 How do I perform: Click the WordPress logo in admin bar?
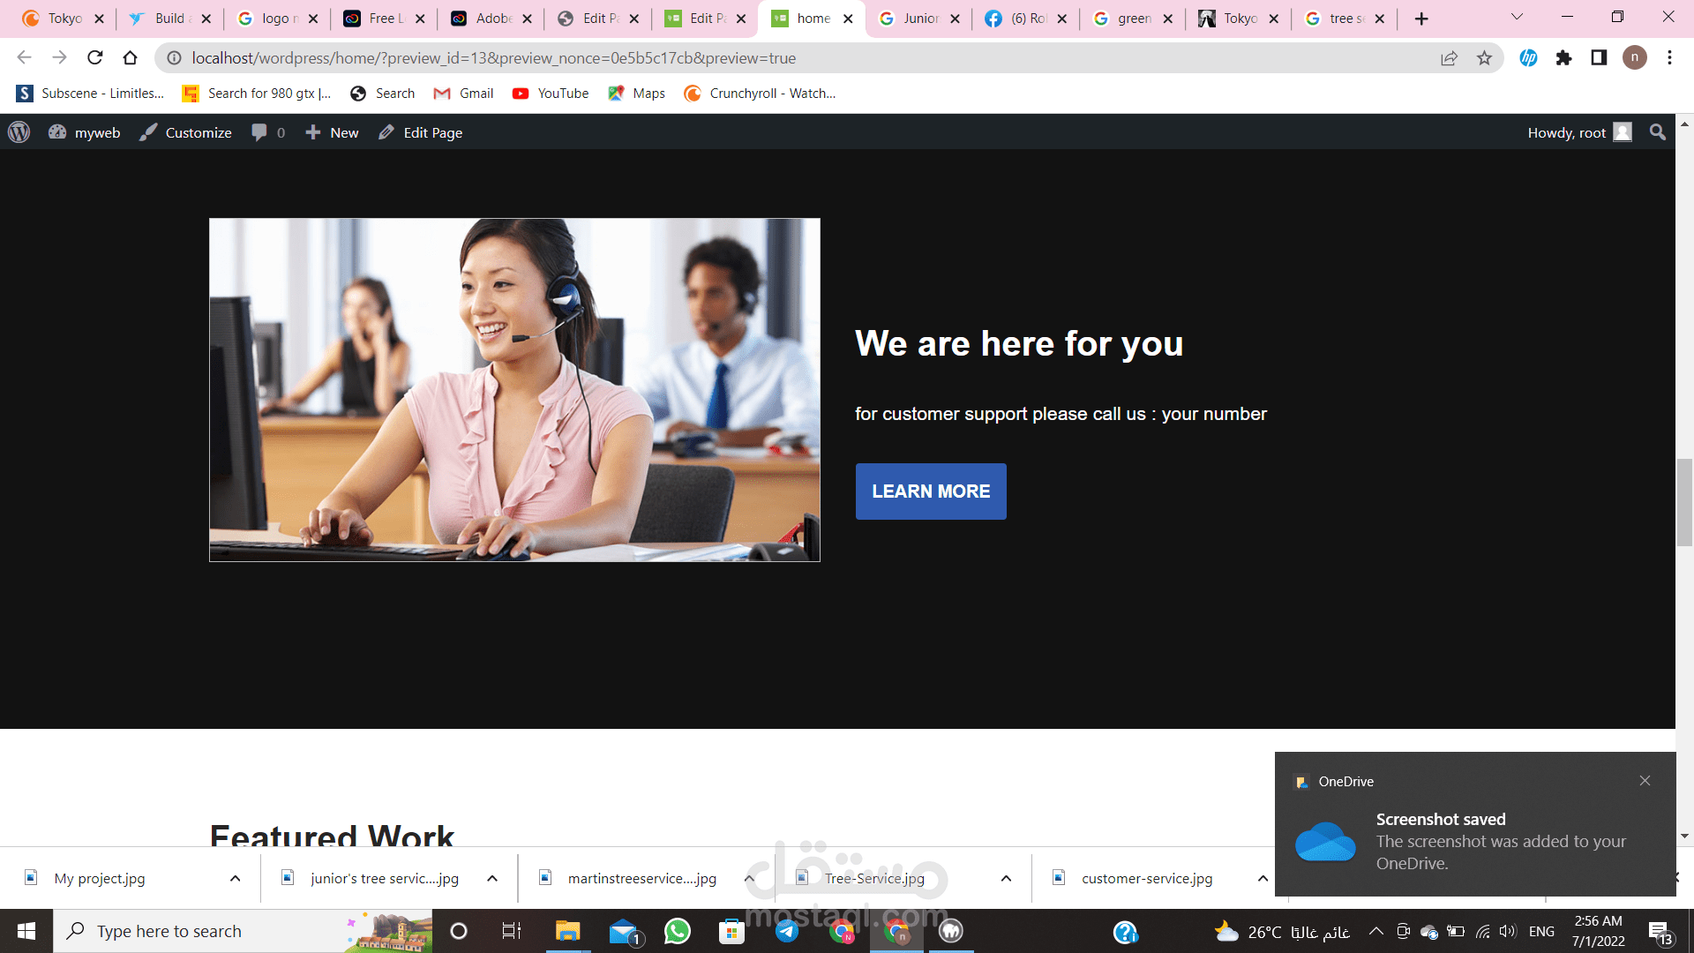click(x=19, y=132)
